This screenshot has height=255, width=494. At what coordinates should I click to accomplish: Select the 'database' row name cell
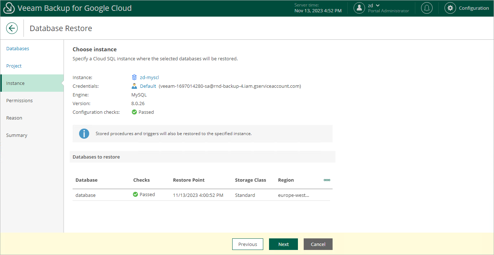click(x=86, y=195)
